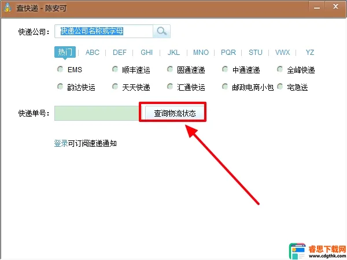Switch to the JKL tab
347x260 pixels.
point(173,53)
